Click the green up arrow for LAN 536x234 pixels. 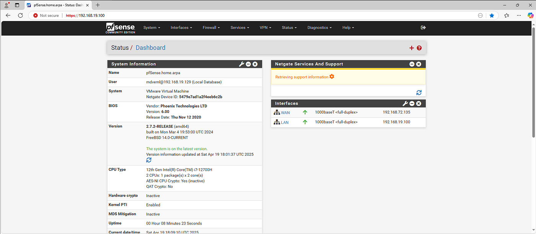[x=305, y=122]
